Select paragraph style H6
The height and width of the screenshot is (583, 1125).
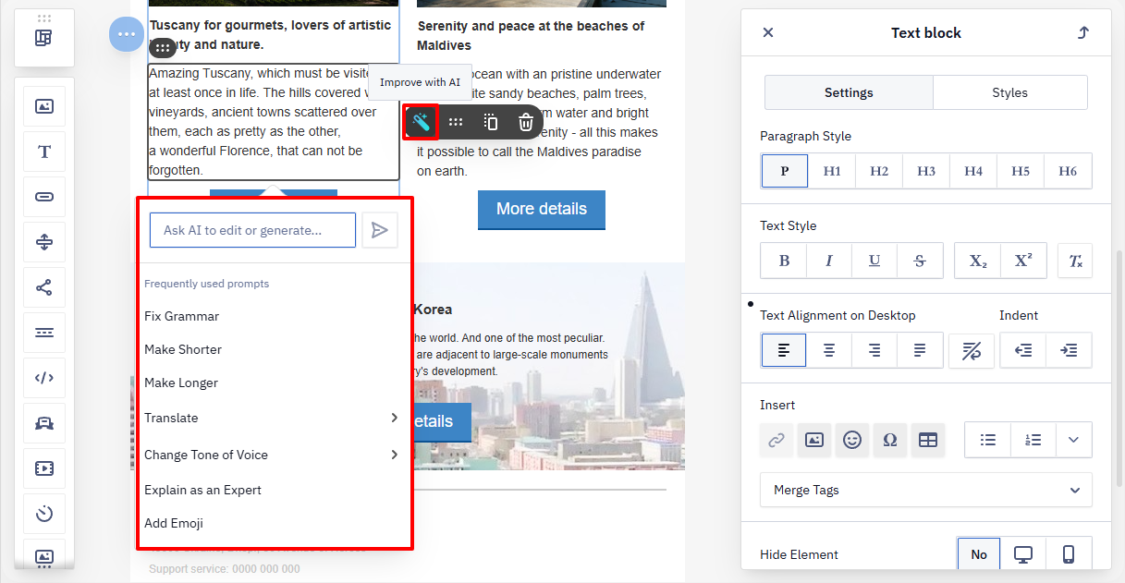point(1068,171)
